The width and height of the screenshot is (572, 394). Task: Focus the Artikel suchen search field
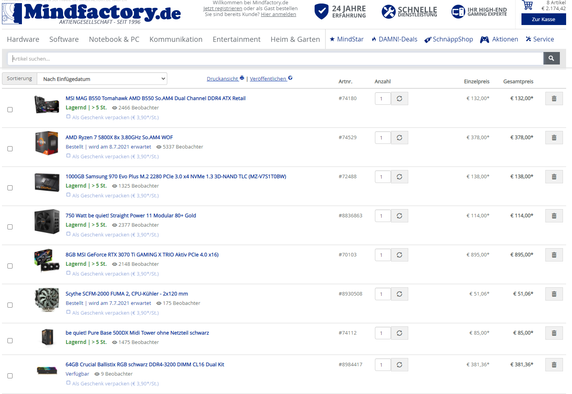275,59
